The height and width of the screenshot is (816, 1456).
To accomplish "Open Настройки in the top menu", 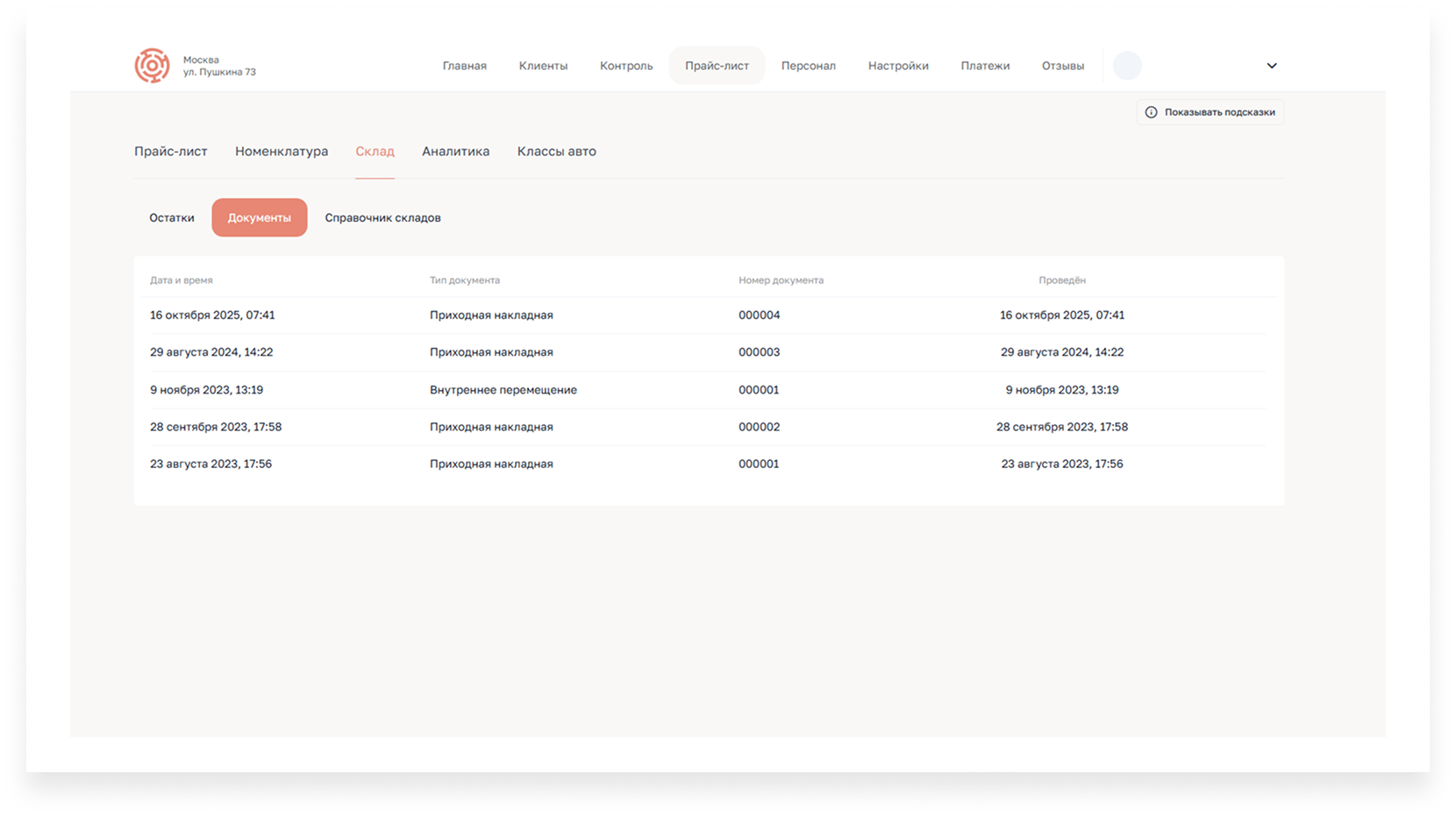I will [x=898, y=66].
